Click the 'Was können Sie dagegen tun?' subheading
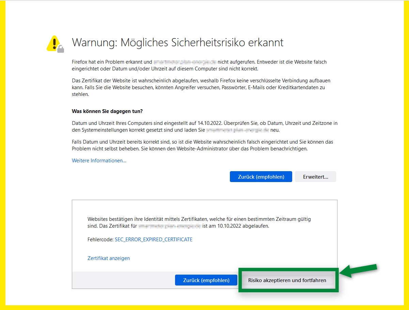Screen dimensions: 409x310 pos(107,111)
